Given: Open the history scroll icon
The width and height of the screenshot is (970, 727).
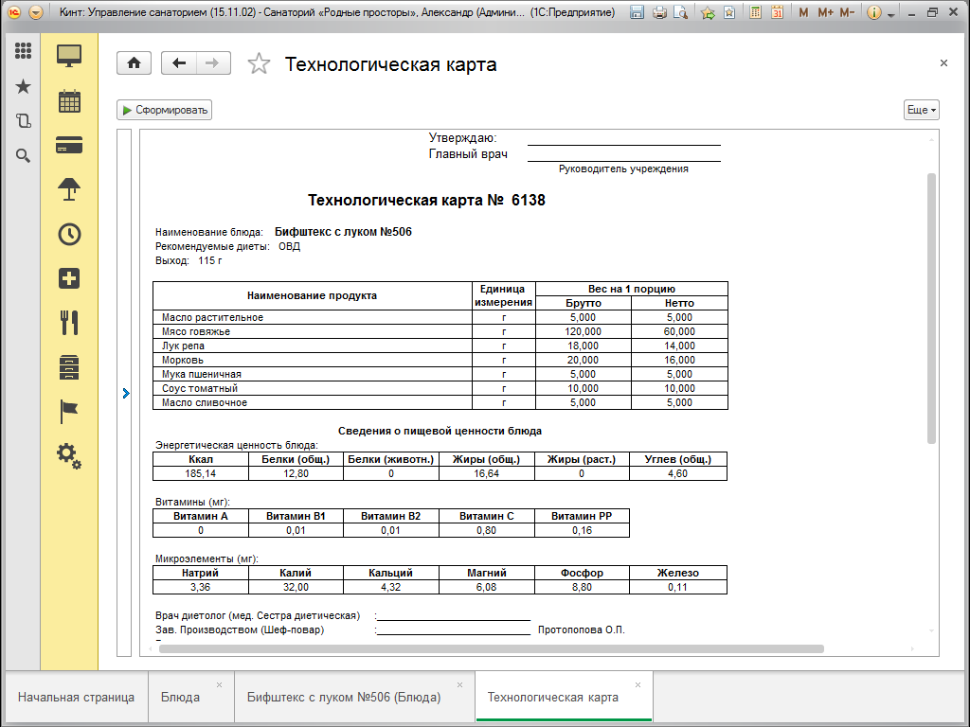Looking at the screenshot, I should [x=23, y=120].
